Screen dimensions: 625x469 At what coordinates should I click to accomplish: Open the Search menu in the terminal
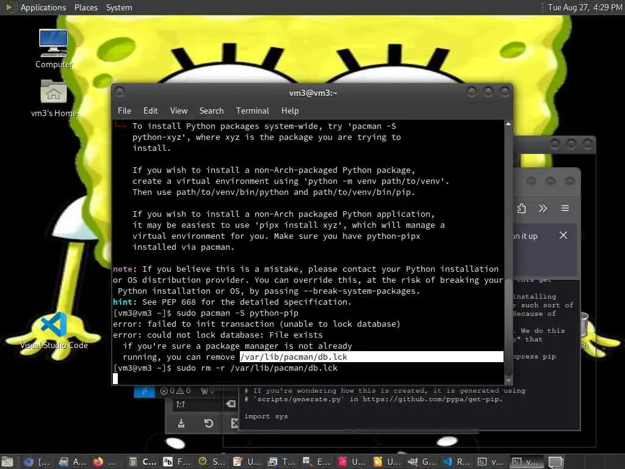211,111
